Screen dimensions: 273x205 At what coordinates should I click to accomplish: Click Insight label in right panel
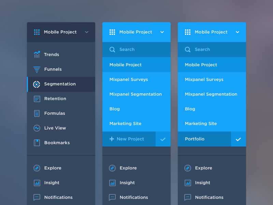point(202,183)
